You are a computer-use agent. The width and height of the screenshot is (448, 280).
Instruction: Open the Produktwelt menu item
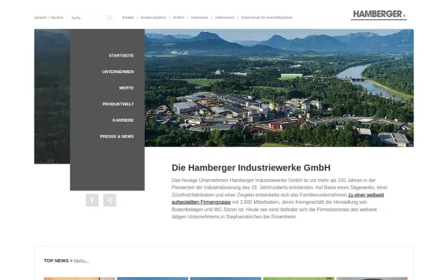click(118, 104)
